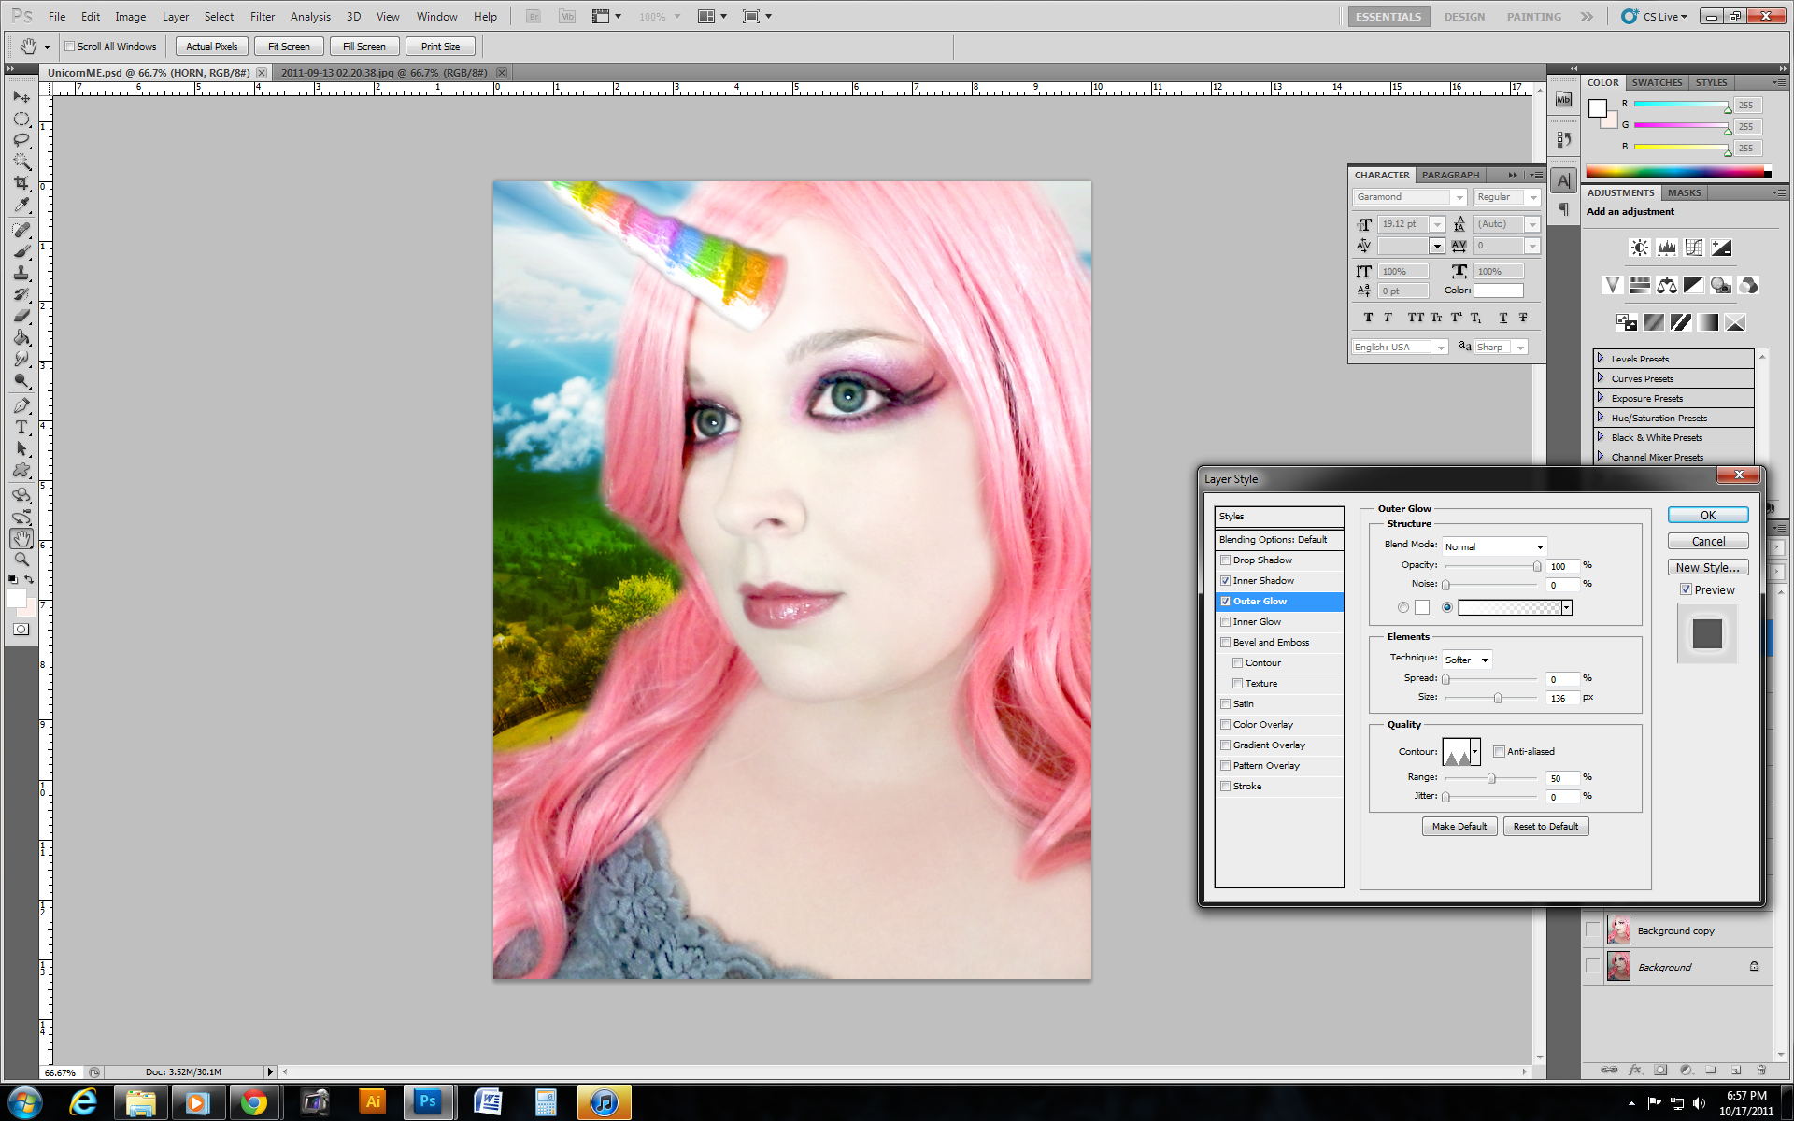Viewport: 1794px width, 1121px height.
Task: Add a Brightness/Contrast adjustment
Action: click(x=1639, y=248)
